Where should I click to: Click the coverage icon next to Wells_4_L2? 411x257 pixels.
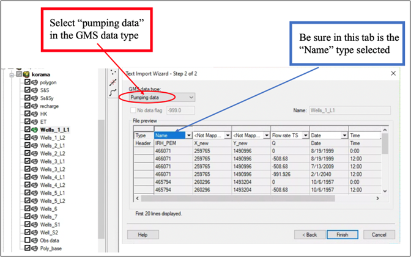35,185
